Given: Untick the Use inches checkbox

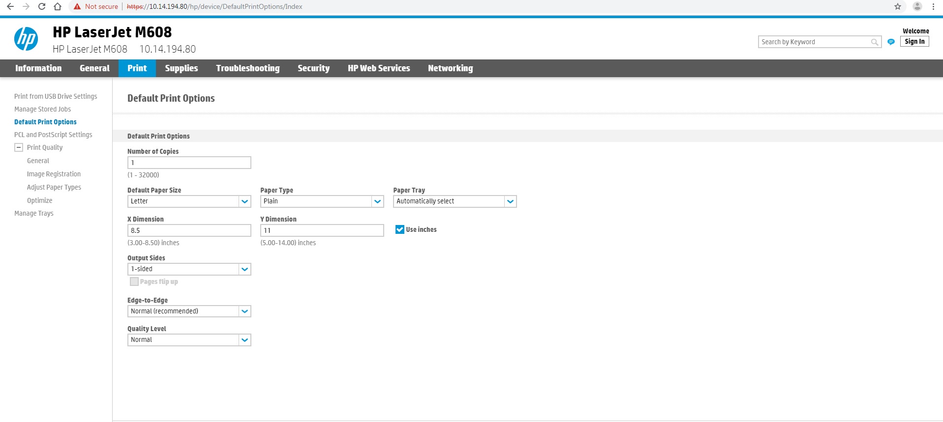Looking at the screenshot, I should (x=400, y=229).
